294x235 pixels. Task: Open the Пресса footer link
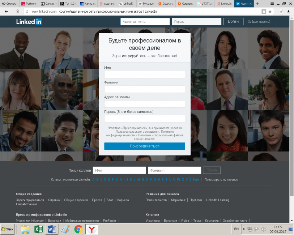(97, 200)
